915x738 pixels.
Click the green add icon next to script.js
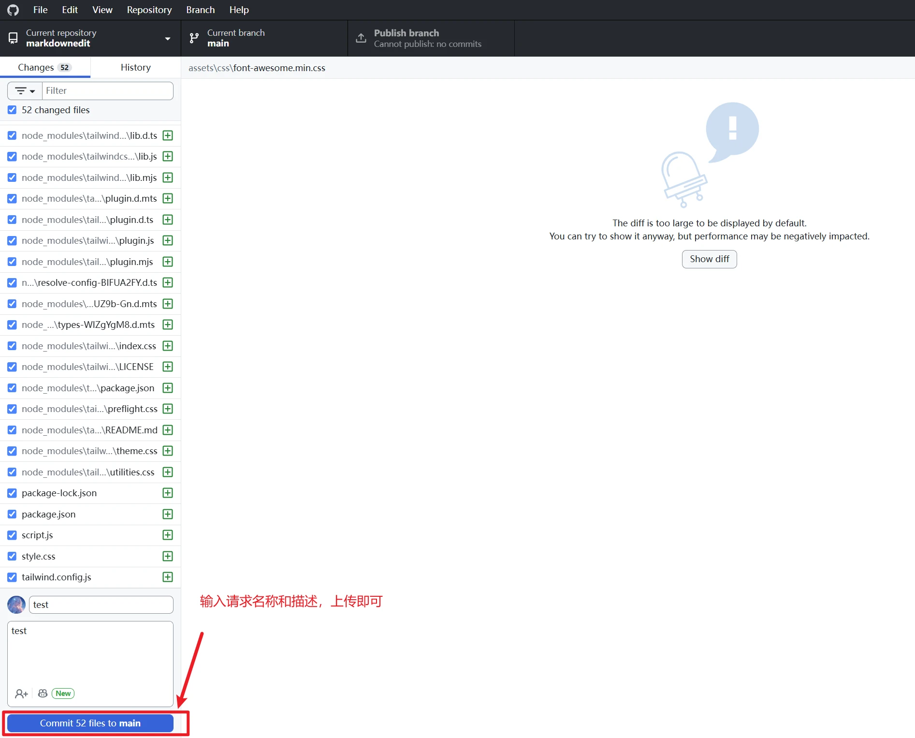coord(167,535)
